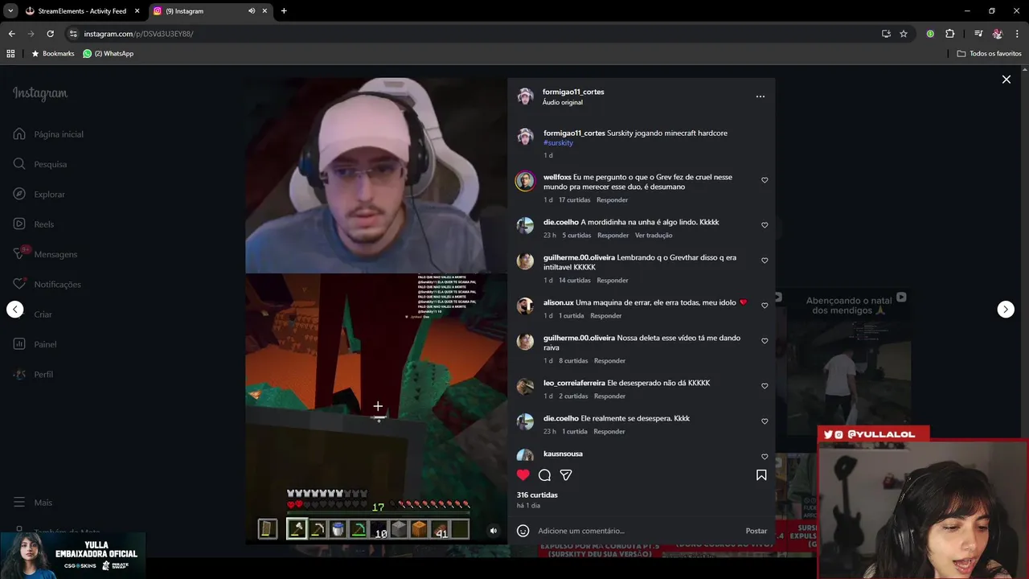Image resolution: width=1029 pixels, height=579 pixels.
Task: Open the Bookmarks folder
Action: click(x=53, y=54)
